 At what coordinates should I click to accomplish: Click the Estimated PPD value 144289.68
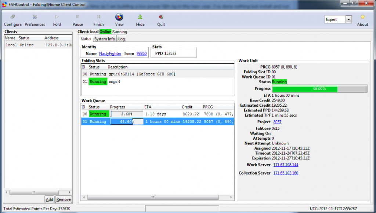coord(280,110)
